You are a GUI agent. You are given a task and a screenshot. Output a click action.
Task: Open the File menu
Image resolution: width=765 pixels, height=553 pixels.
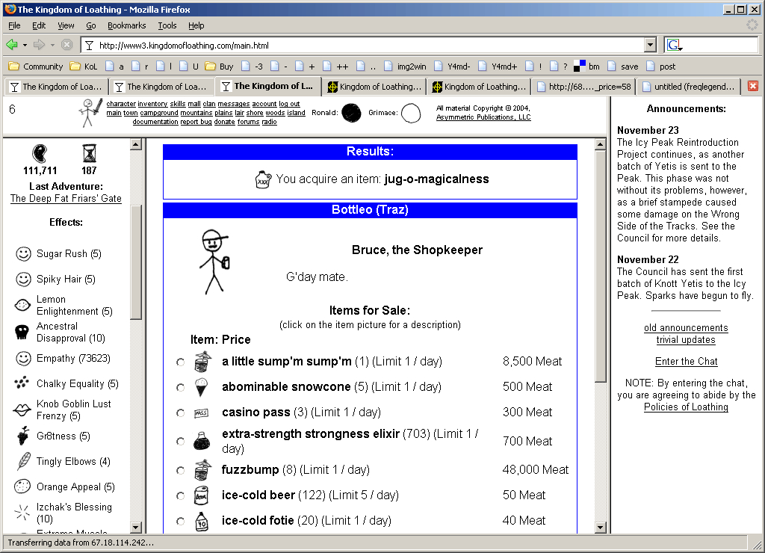tap(14, 25)
